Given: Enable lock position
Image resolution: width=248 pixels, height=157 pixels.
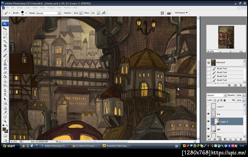Looking at the screenshot, I should click(221, 100).
